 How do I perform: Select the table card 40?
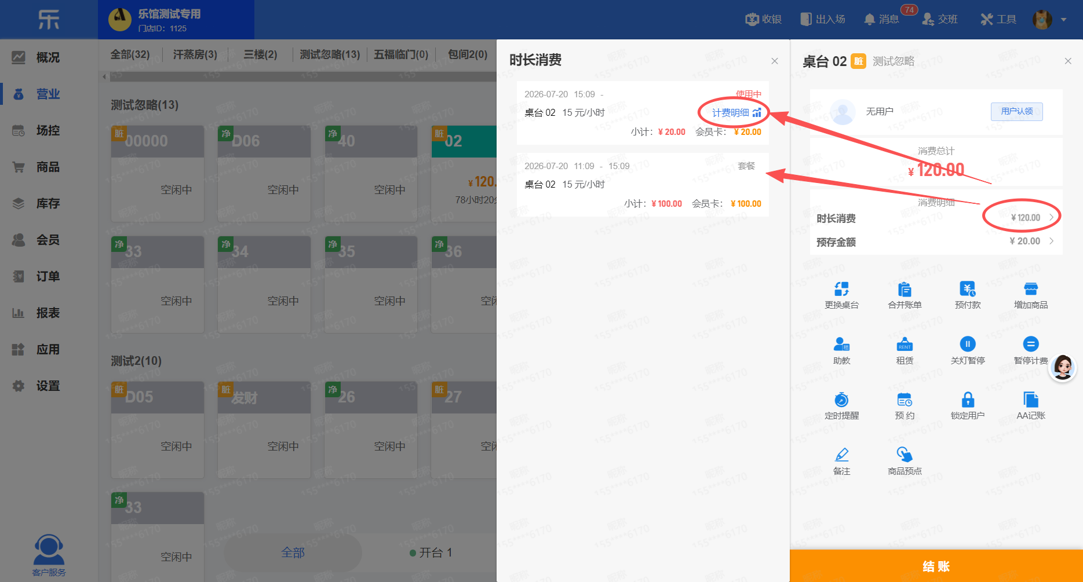371,173
